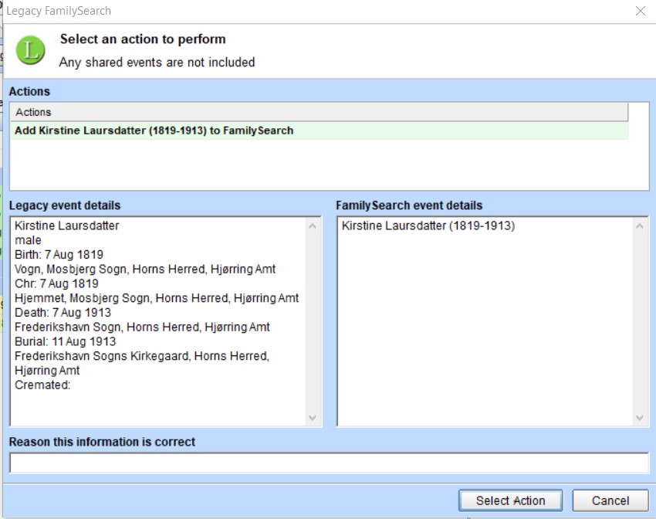This screenshot has width=656, height=519.
Task: Click the 'male' gender line
Action: 28,240
